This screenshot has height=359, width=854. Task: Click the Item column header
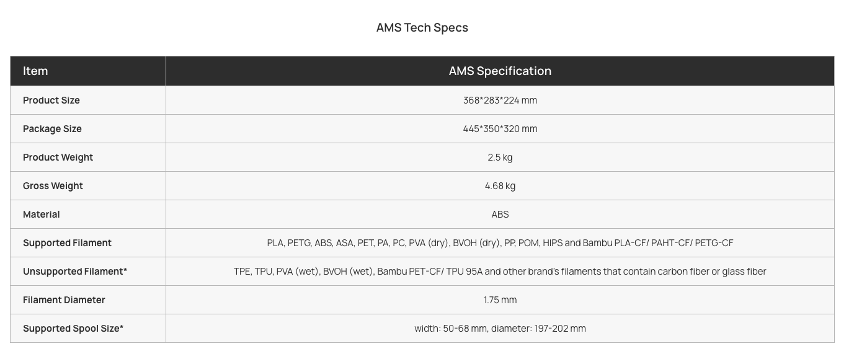[35, 71]
